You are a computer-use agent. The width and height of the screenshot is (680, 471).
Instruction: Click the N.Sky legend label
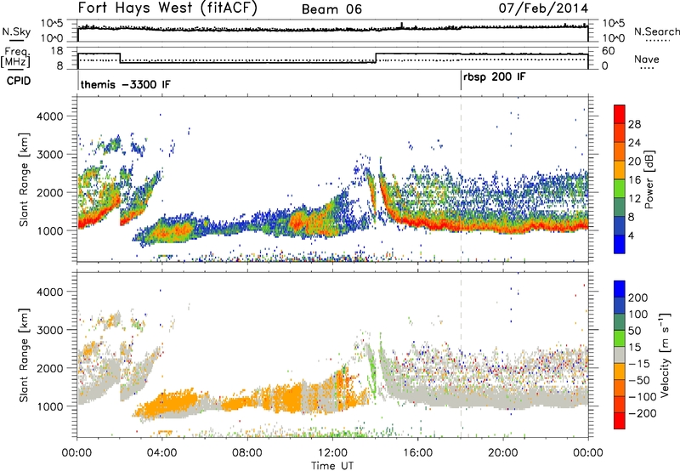coord(16,31)
